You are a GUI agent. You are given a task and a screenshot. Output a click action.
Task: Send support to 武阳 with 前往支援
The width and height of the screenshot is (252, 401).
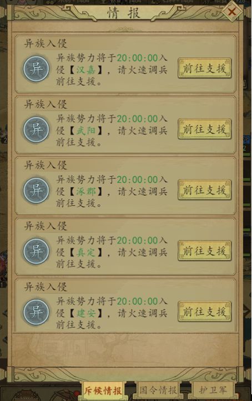click(204, 129)
